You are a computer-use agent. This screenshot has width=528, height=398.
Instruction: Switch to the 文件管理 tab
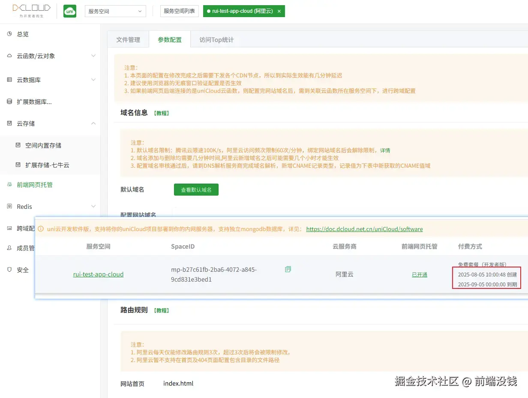[x=128, y=39]
